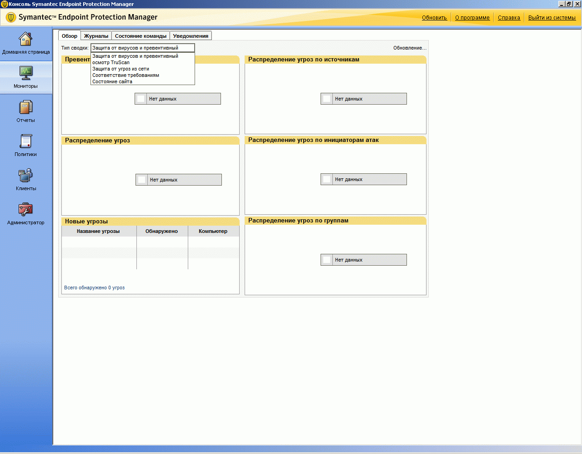Click the Тип сводки label

click(75, 48)
